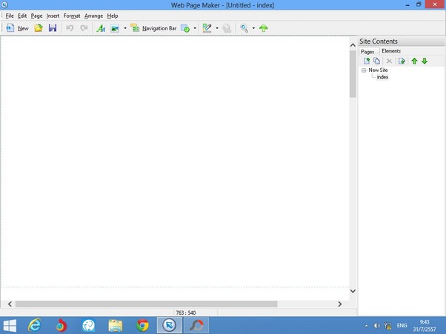Move page down with the green down arrow
Viewport: 446px width, 334px height.
click(x=425, y=61)
